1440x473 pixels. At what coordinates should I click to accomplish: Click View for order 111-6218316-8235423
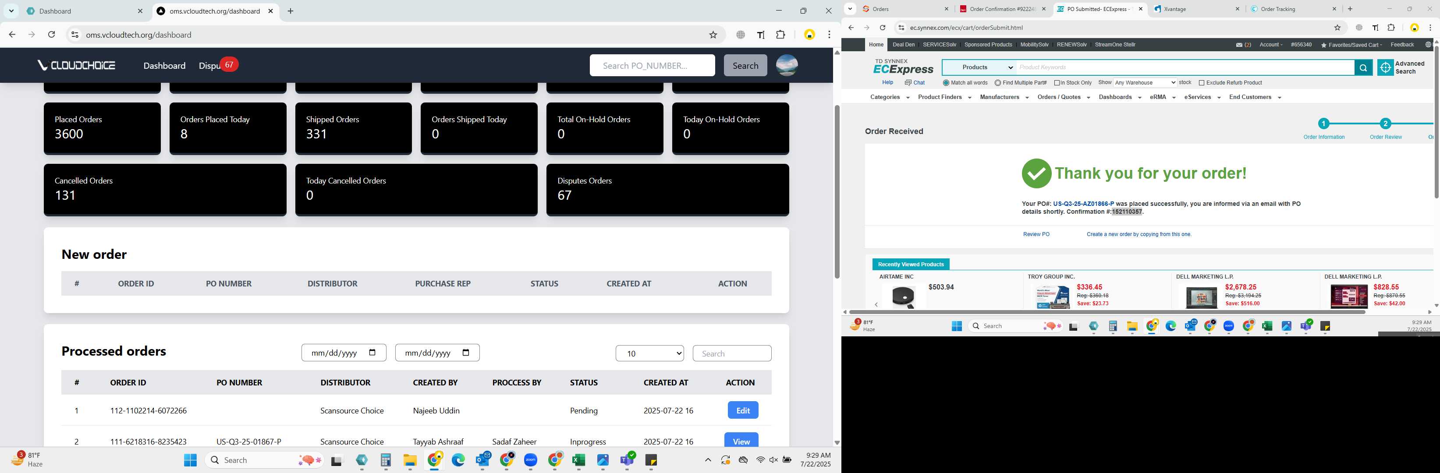click(741, 440)
